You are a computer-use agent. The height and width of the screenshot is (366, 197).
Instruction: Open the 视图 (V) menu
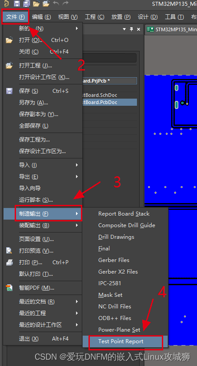tap(68, 17)
